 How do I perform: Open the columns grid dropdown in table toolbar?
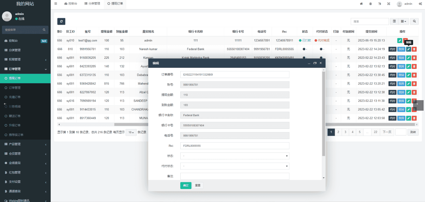click(x=403, y=21)
